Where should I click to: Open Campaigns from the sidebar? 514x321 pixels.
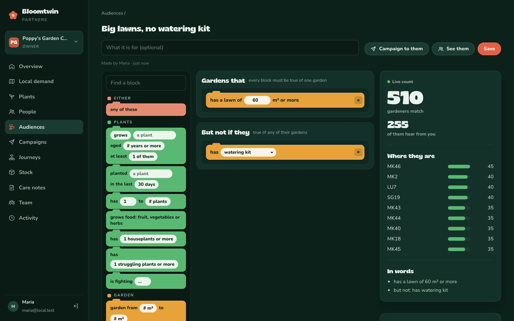point(44,142)
